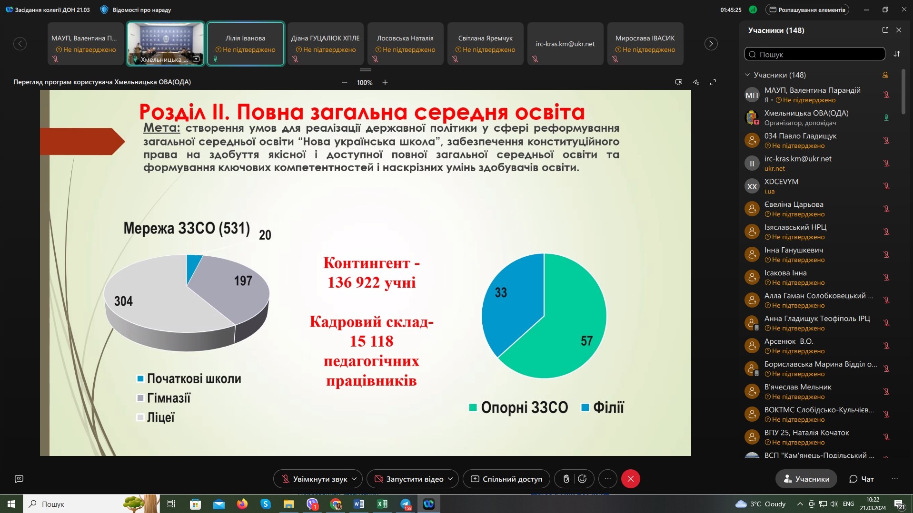Click the participant search field
Screen dimensions: 913x513
click(x=814, y=54)
